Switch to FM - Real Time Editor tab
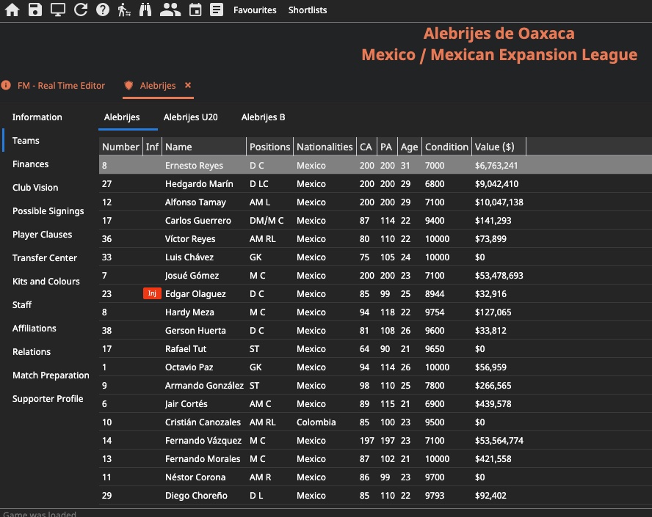The image size is (652, 517). point(61,86)
